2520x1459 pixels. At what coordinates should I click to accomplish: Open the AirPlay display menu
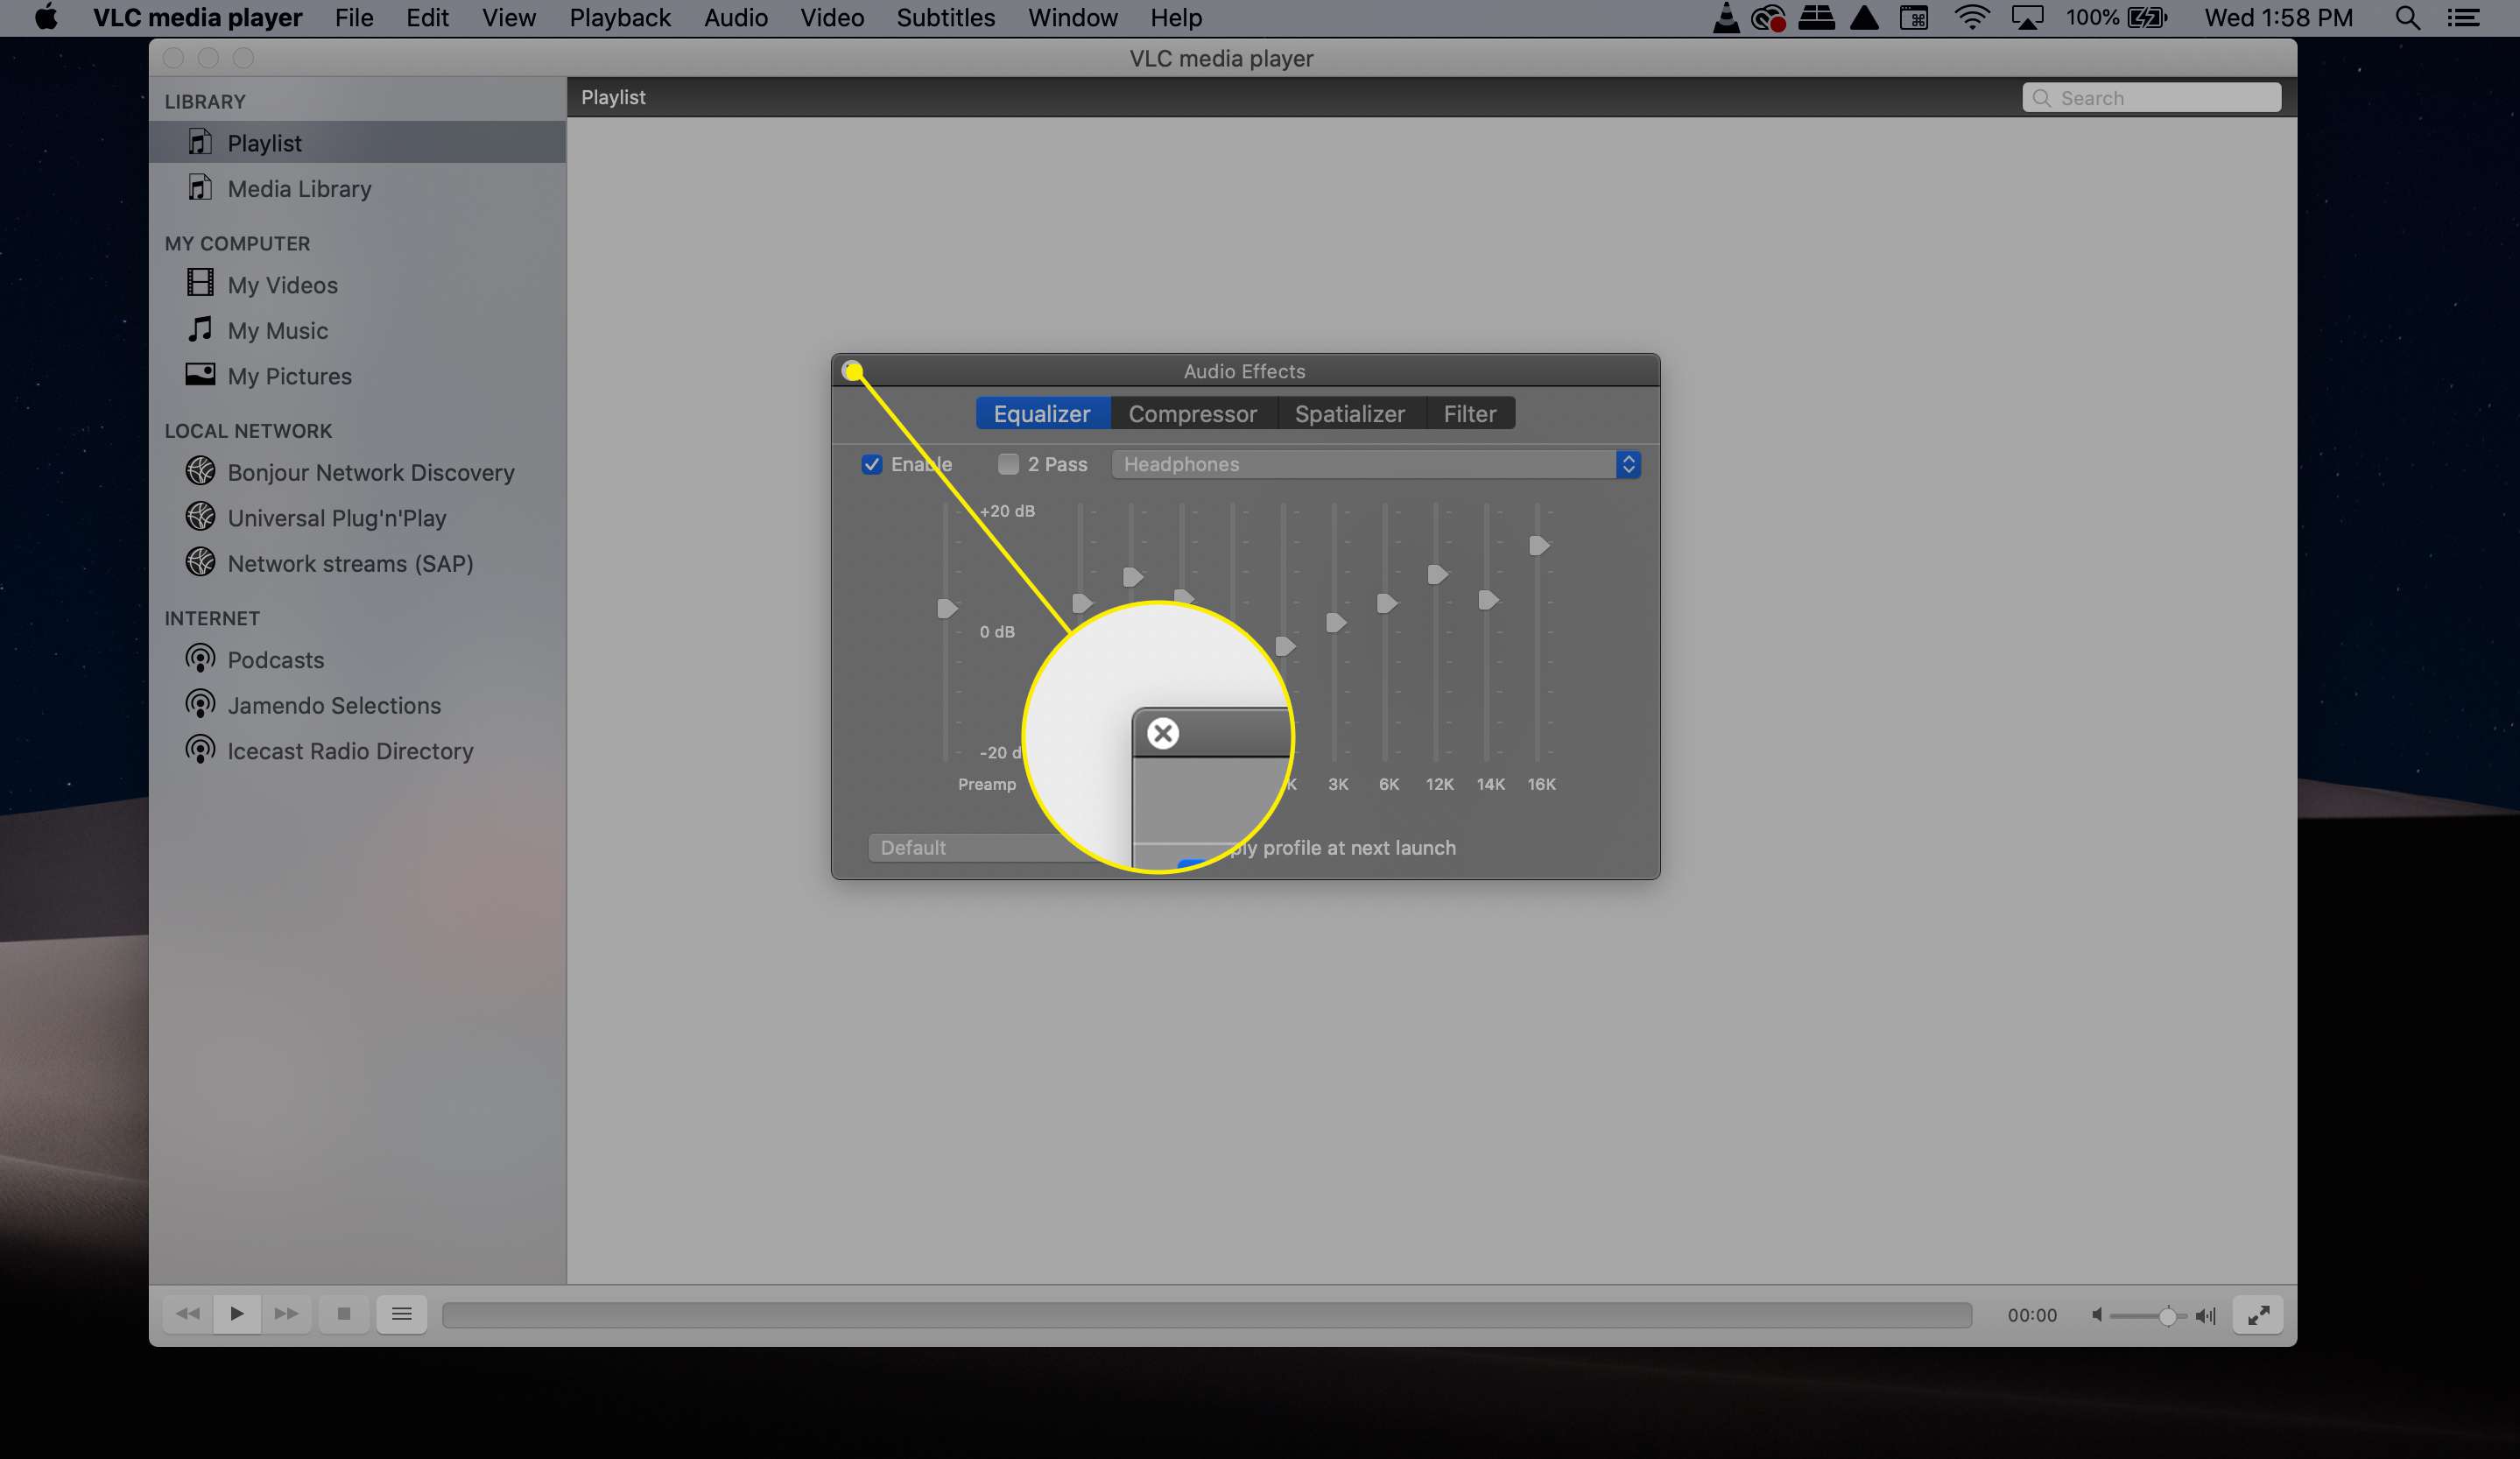point(2027,18)
